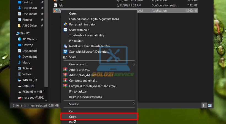Click Pin to taskbar option
Screen dimensions: 226x124
coord(78,91)
